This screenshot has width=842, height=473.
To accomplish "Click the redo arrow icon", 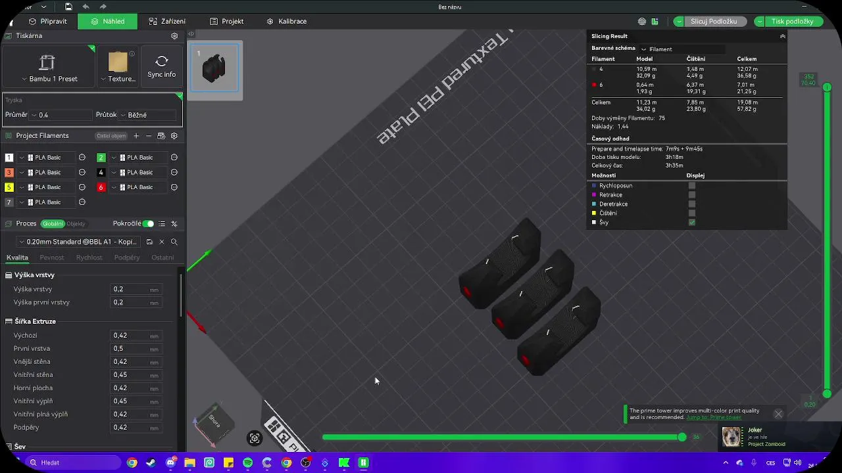I will point(103,7).
